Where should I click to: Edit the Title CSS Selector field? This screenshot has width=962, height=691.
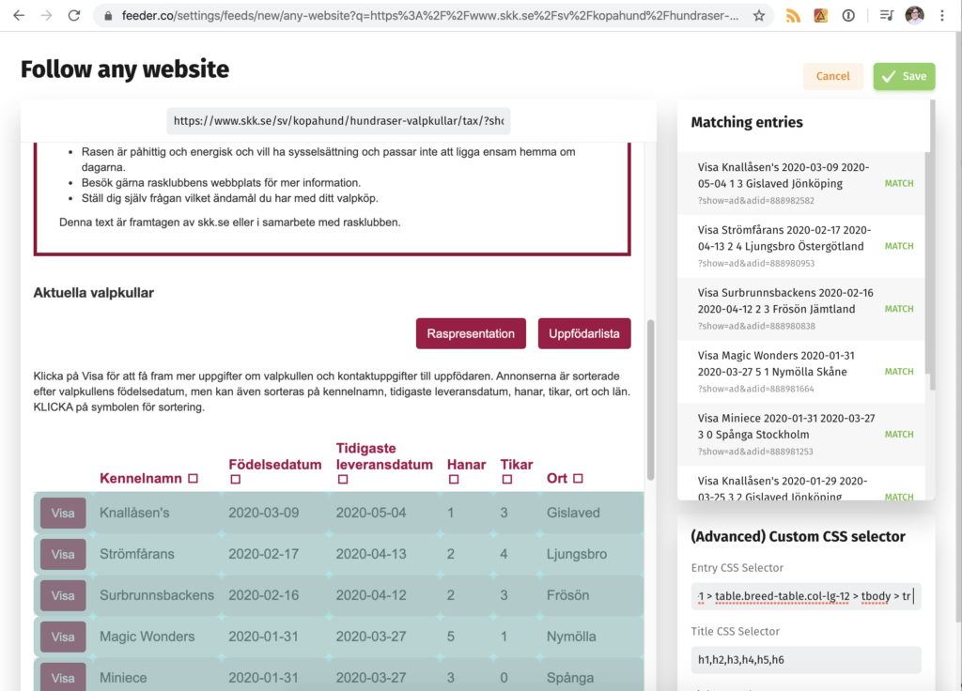pyautogui.click(x=805, y=660)
